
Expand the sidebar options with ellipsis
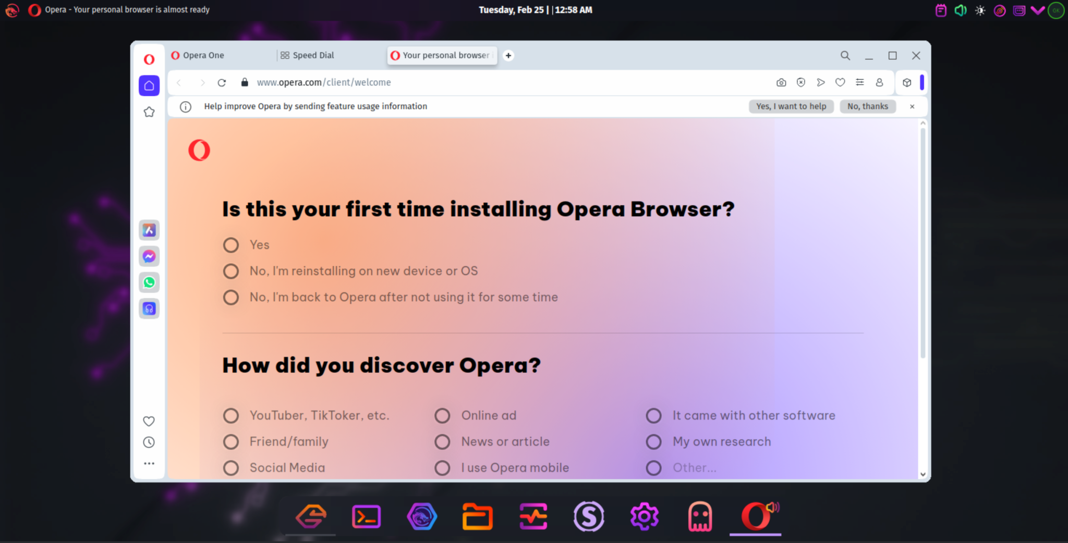[149, 463]
